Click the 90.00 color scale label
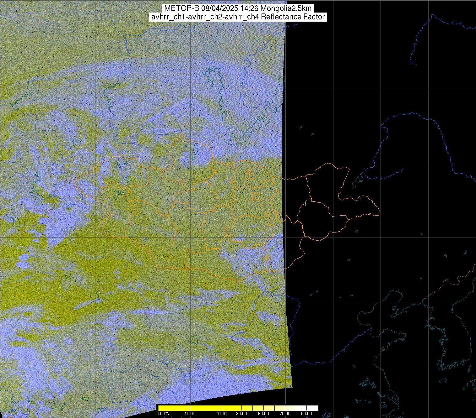The image size is (476, 418). 306,414
